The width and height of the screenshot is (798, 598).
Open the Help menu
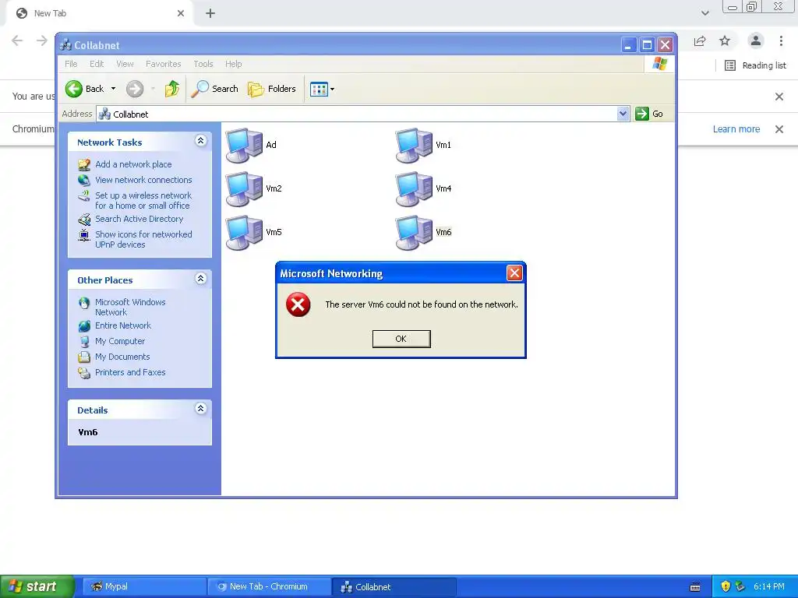click(x=234, y=64)
